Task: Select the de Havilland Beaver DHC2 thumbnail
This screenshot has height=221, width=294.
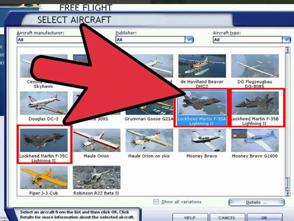Action: [202, 66]
